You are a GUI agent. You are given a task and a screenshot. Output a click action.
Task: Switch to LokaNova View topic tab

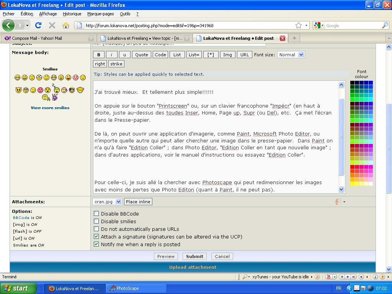coord(144,38)
